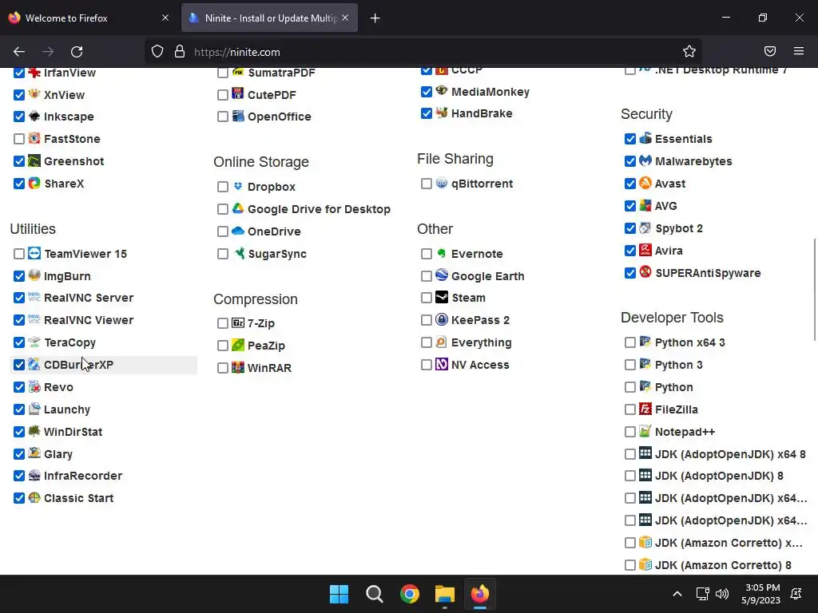Screen dimensions: 818x613
Task: Click the JDK (Amazon Corretto) 8 label
Action: pyautogui.click(x=723, y=565)
